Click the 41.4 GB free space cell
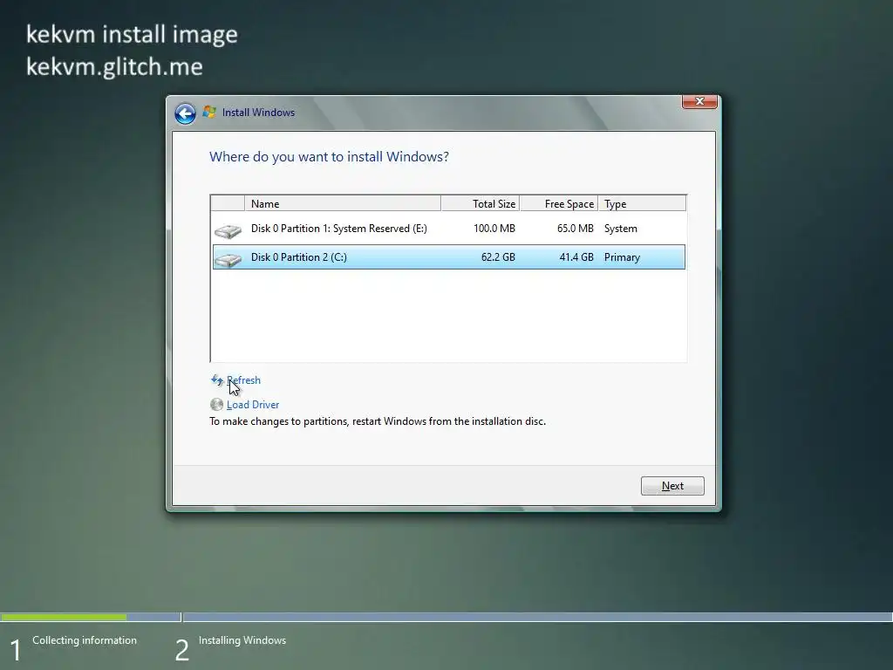Screen dimensions: 893x670 [x=576, y=257]
